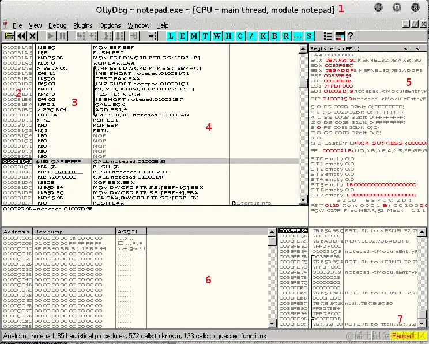Viewport: 429px width, 344px height.
Task: Open the Help menu
Action: pos(162,25)
